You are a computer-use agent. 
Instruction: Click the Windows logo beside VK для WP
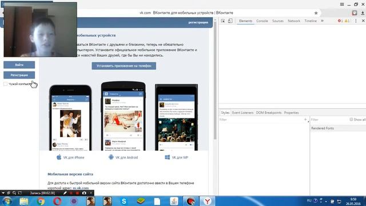point(168,157)
